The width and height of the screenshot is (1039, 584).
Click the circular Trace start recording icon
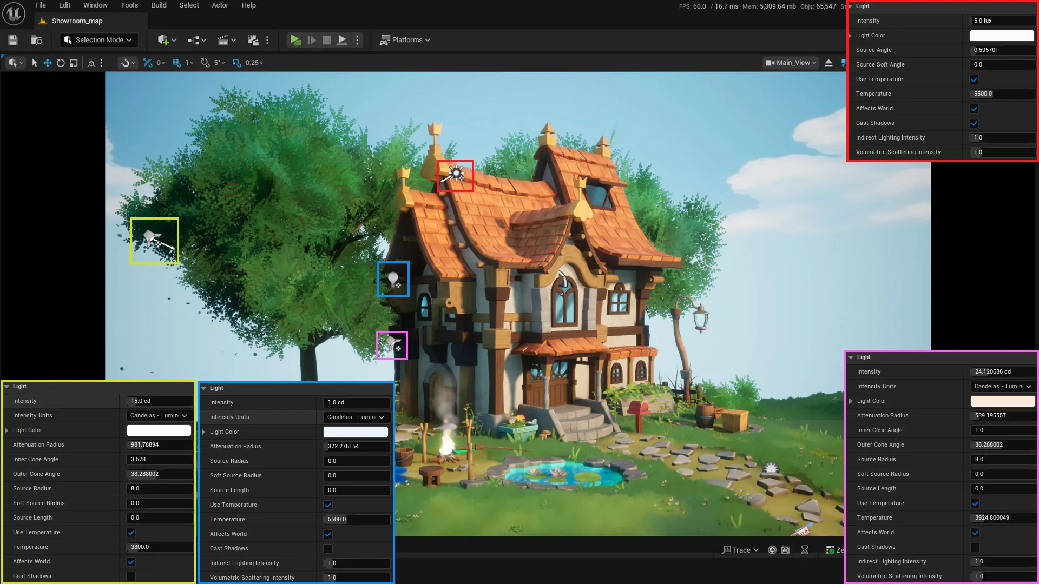[x=772, y=550]
